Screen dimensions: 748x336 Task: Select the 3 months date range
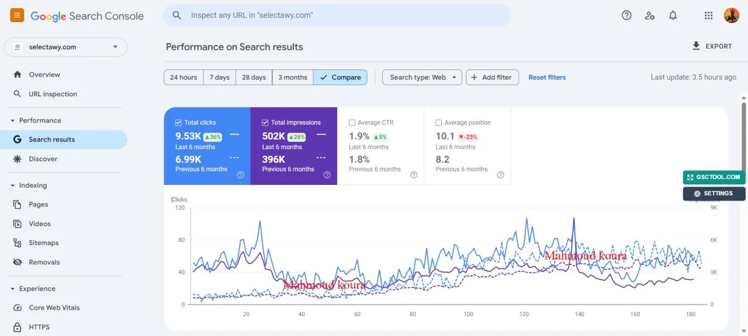click(293, 78)
